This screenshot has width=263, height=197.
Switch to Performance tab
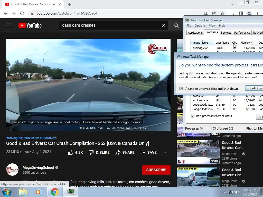[242, 33]
